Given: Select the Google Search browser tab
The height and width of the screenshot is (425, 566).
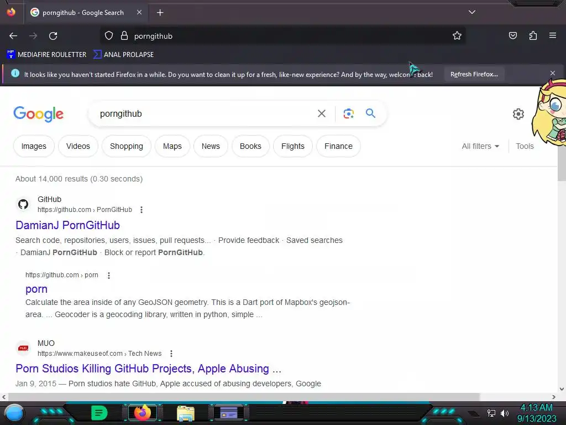Looking at the screenshot, I should pyautogui.click(x=86, y=13).
